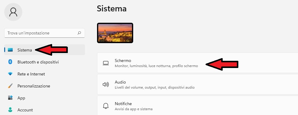This screenshot has height=115, width=298.
Task: Click the Wi-Fi icon for Rete e Internet
Action: pyautogui.click(x=10, y=74)
